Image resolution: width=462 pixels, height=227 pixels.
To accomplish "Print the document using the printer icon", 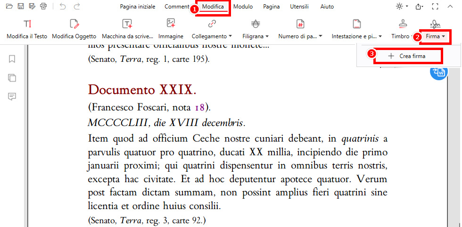I will pos(43,7).
